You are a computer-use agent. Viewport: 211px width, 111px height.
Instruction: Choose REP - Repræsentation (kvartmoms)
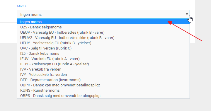[103, 80]
